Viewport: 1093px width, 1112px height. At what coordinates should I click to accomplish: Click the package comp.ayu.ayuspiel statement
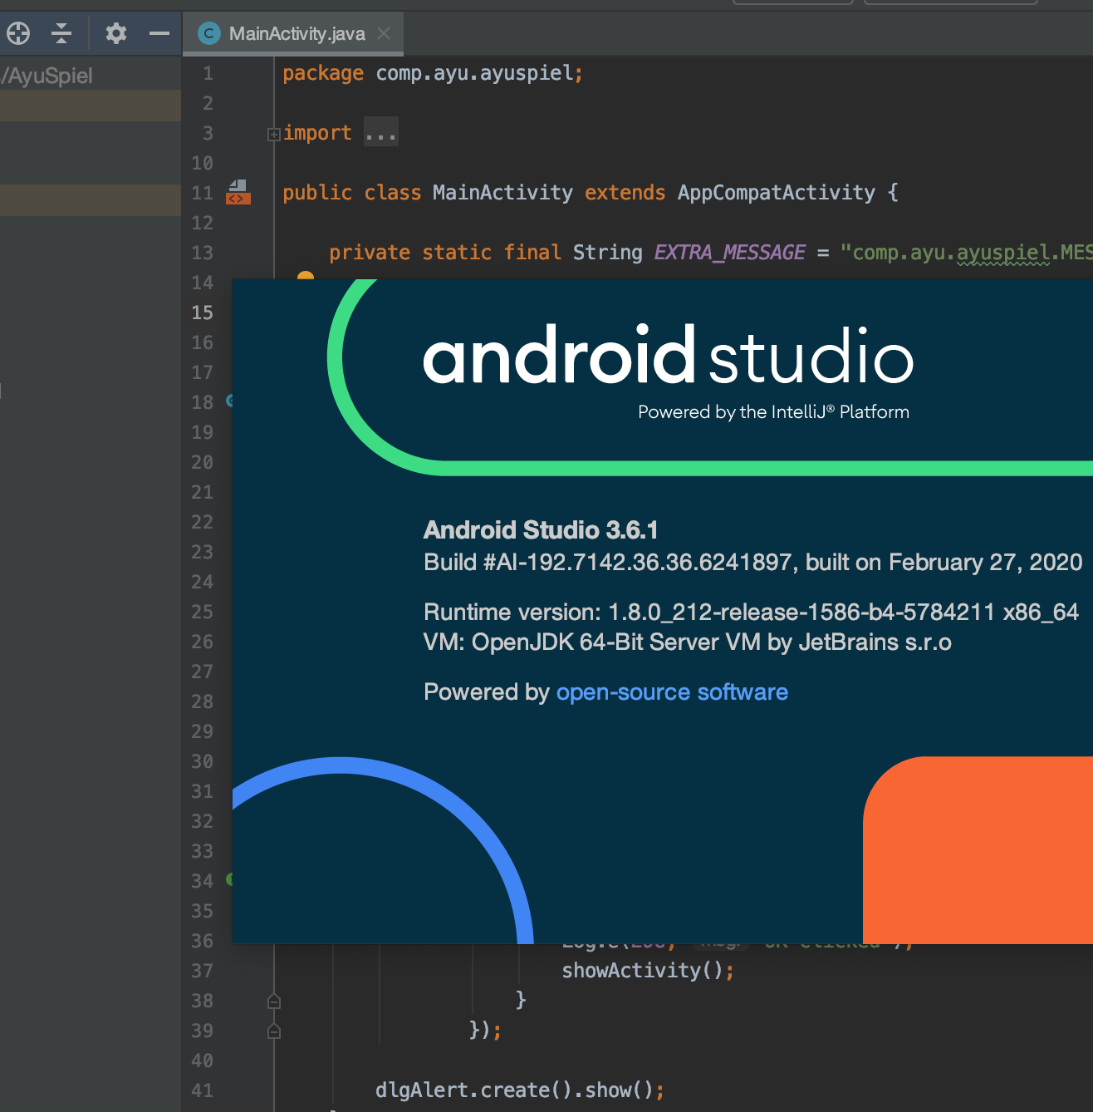point(433,73)
